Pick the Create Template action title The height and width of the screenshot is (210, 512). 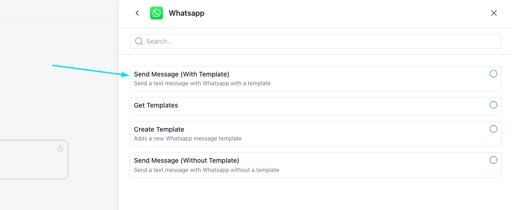pos(159,129)
